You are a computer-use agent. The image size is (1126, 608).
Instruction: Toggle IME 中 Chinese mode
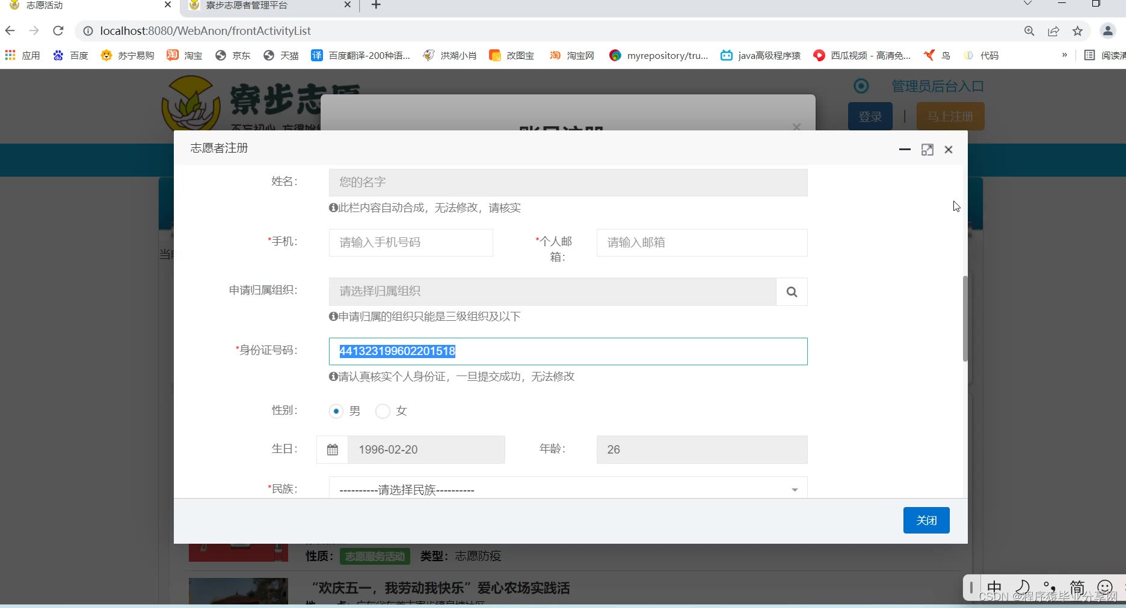tap(994, 587)
